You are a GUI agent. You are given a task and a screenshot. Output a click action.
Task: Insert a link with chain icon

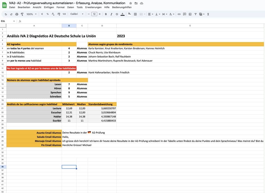[x=179, y=14]
